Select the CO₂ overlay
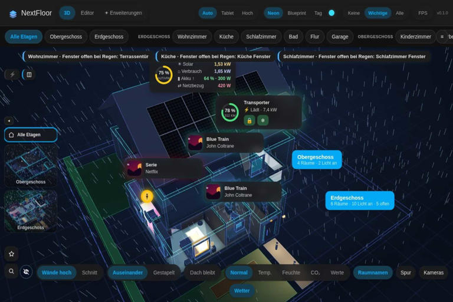453x302 pixels. point(315,273)
